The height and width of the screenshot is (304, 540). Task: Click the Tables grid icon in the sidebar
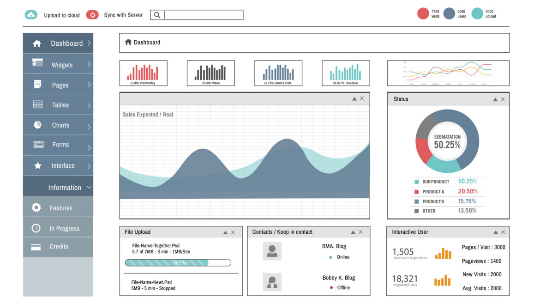(x=37, y=104)
